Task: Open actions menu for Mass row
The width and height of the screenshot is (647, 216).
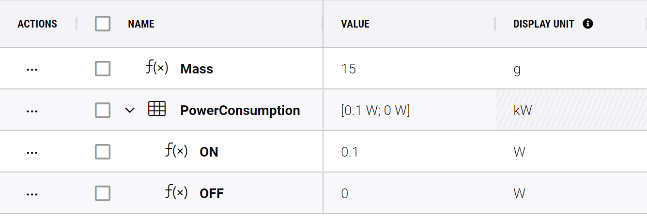Action: tap(32, 69)
